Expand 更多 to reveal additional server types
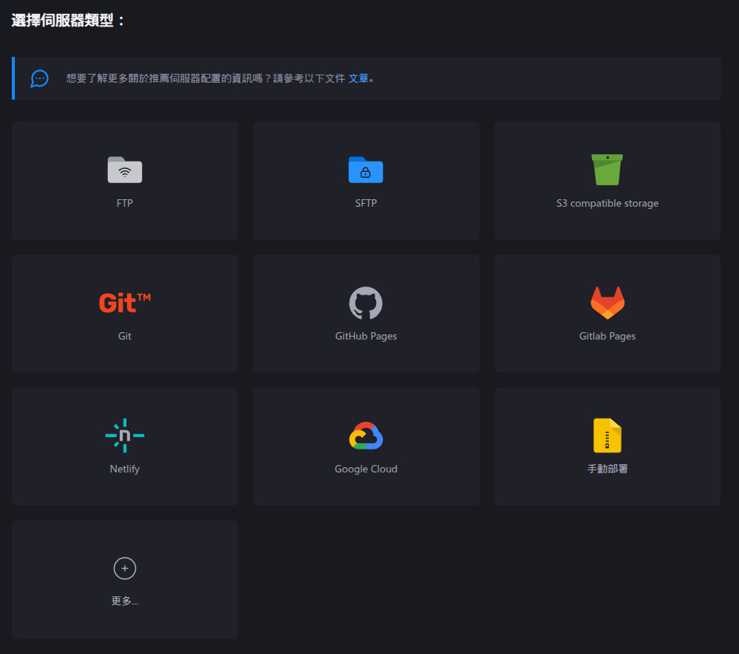The width and height of the screenshot is (739, 654). (x=124, y=579)
